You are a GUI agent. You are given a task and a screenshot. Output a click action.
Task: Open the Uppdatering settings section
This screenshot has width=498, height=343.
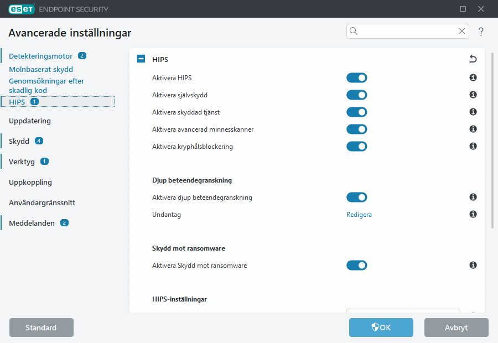(x=30, y=121)
